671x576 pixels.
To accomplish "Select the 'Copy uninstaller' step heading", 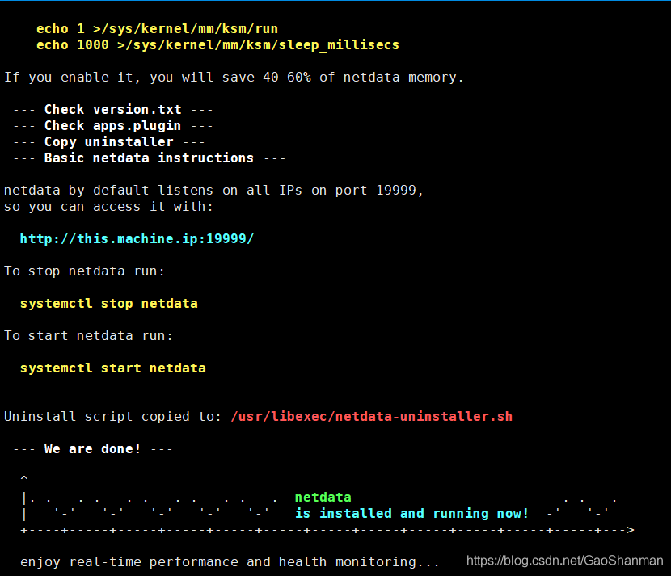I will pyautogui.click(x=108, y=141).
